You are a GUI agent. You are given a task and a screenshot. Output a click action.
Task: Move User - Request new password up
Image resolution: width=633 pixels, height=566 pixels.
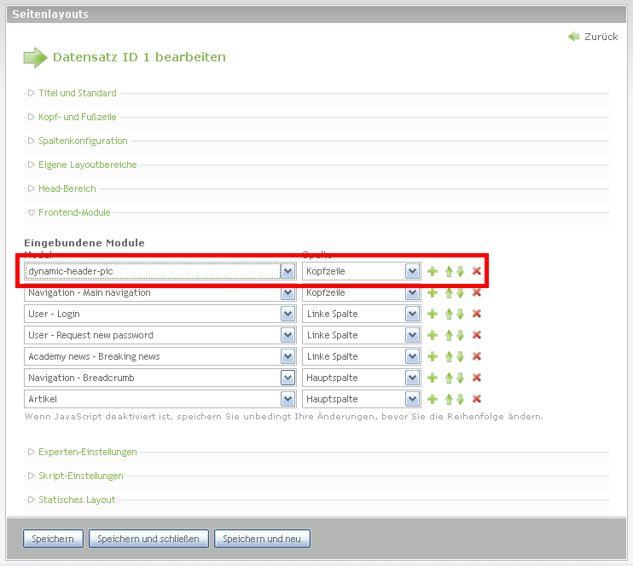(x=449, y=335)
